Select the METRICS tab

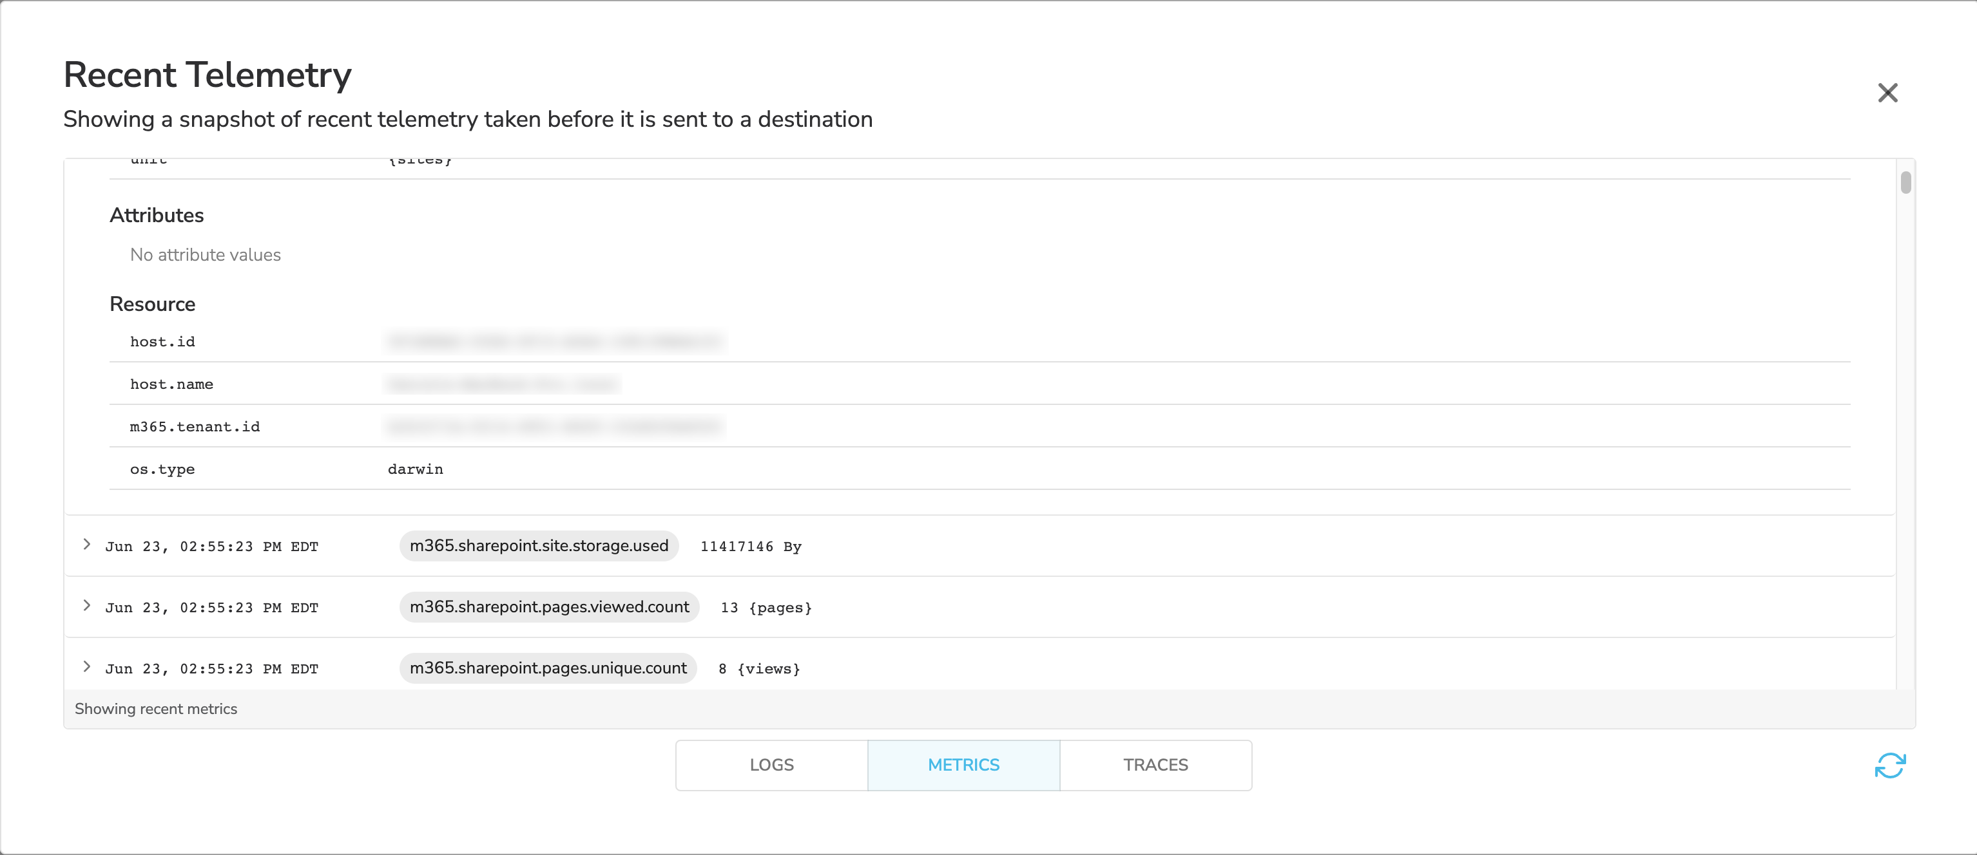pyautogui.click(x=963, y=764)
